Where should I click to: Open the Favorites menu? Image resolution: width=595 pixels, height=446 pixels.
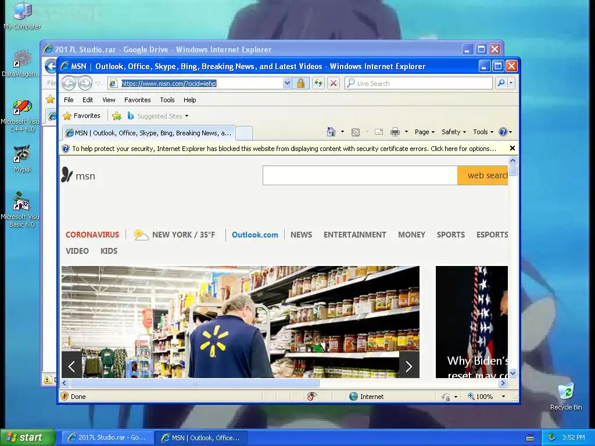[137, 100]
